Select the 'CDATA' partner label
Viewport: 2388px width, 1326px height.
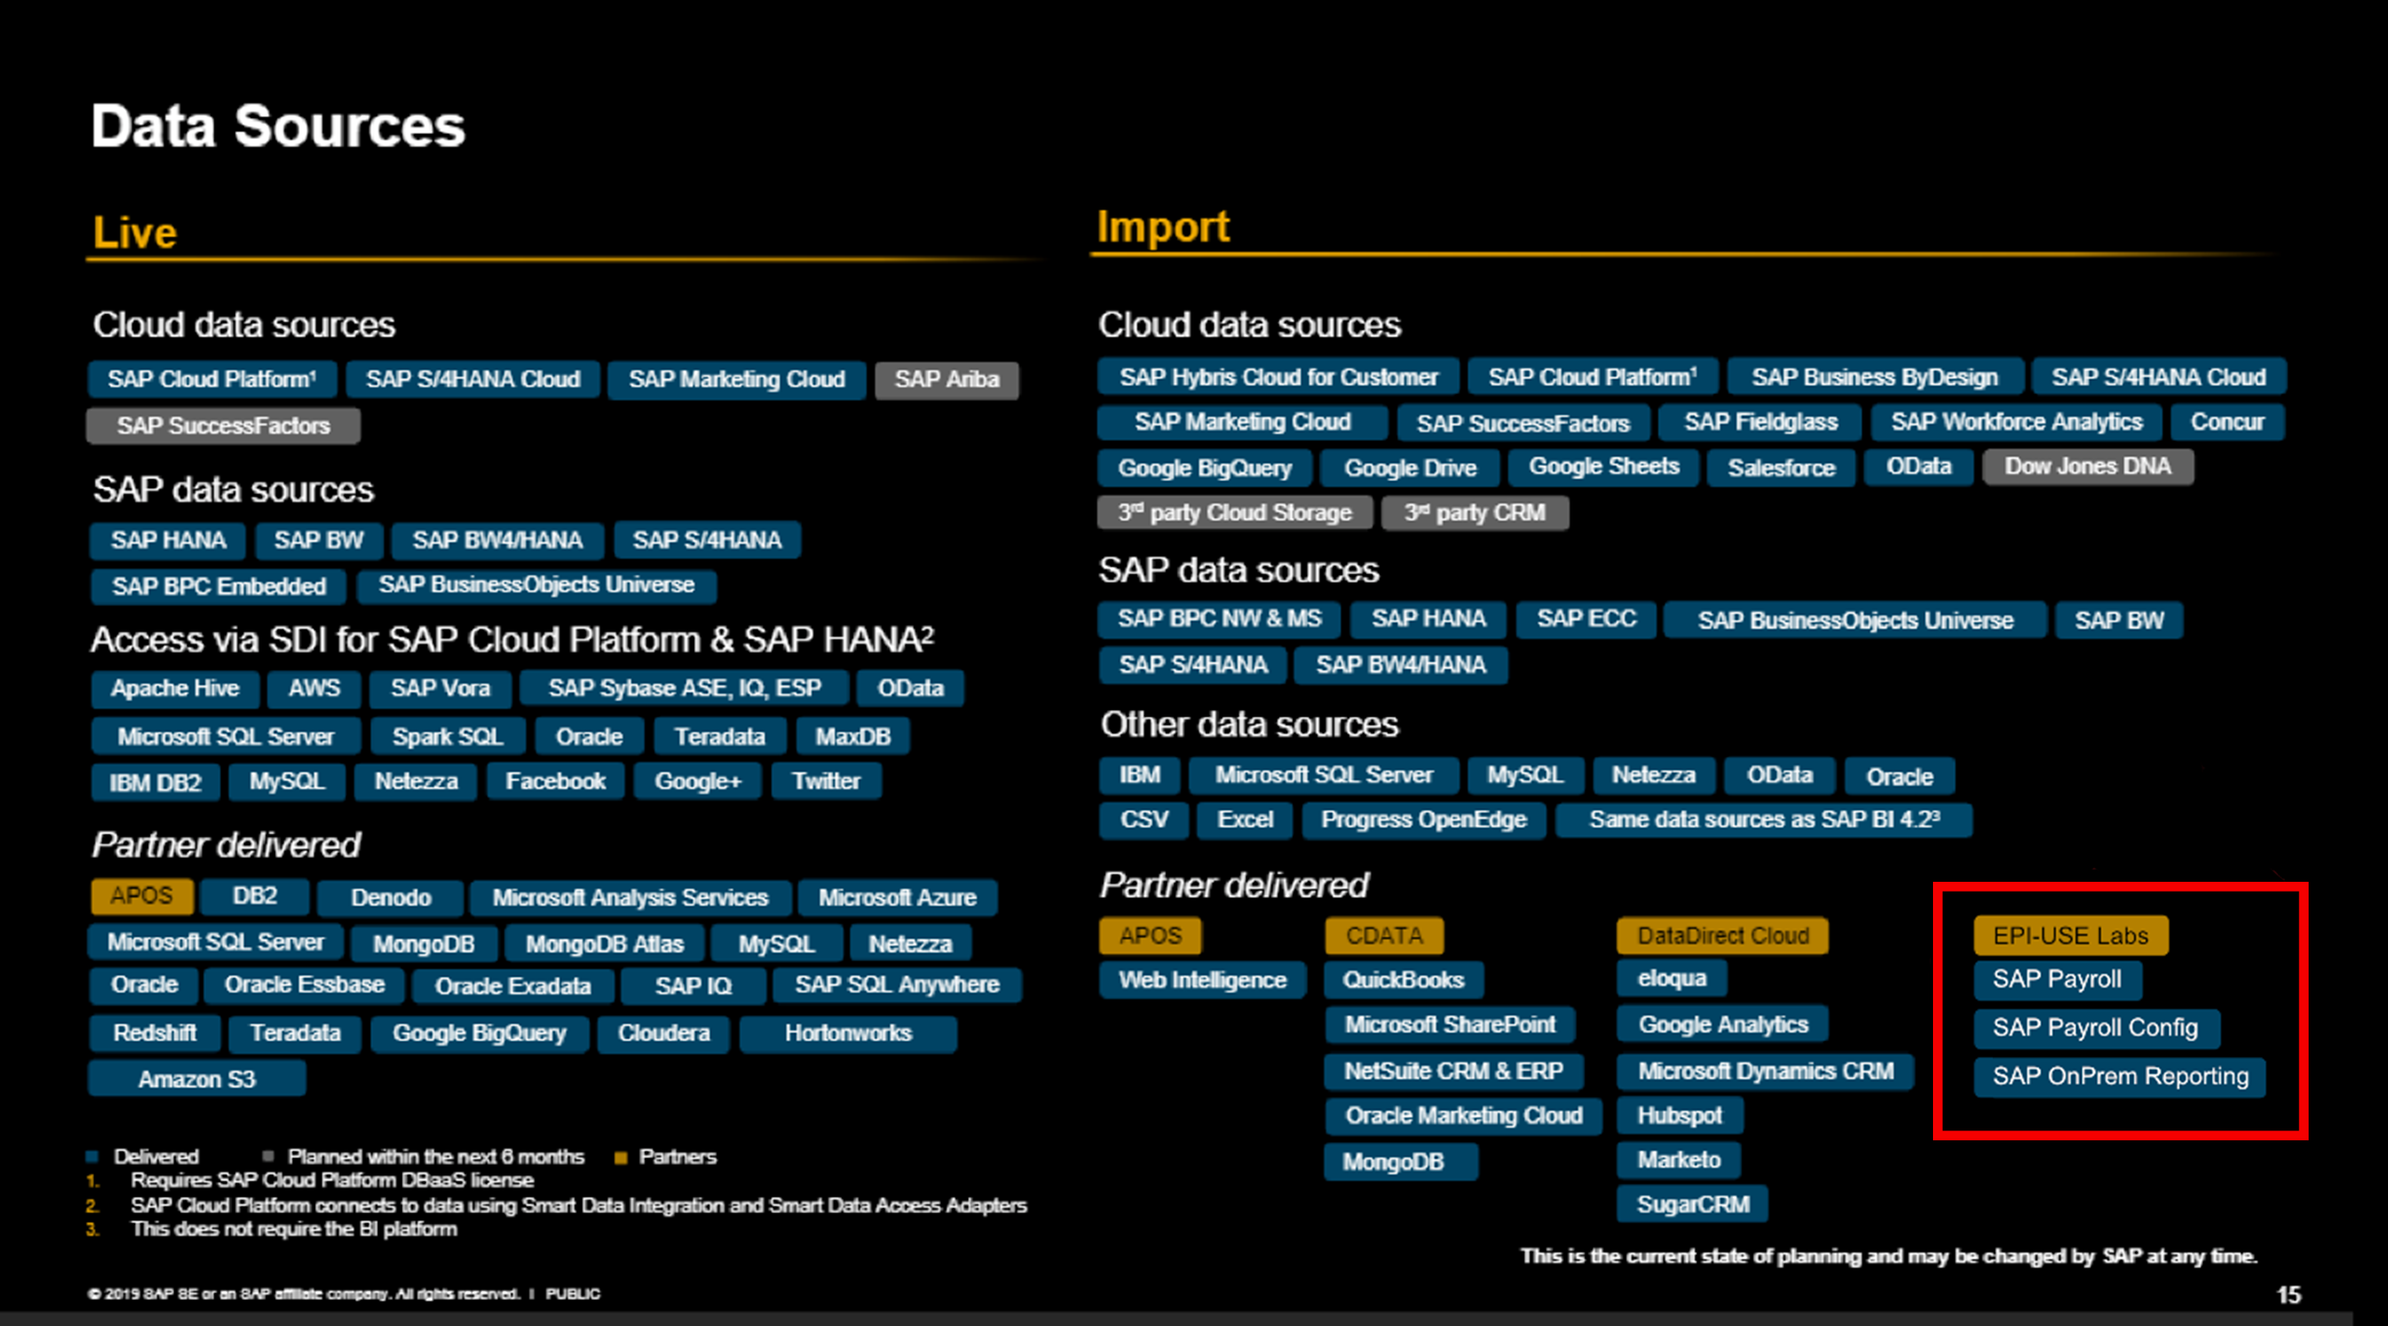click(1384, 937)
